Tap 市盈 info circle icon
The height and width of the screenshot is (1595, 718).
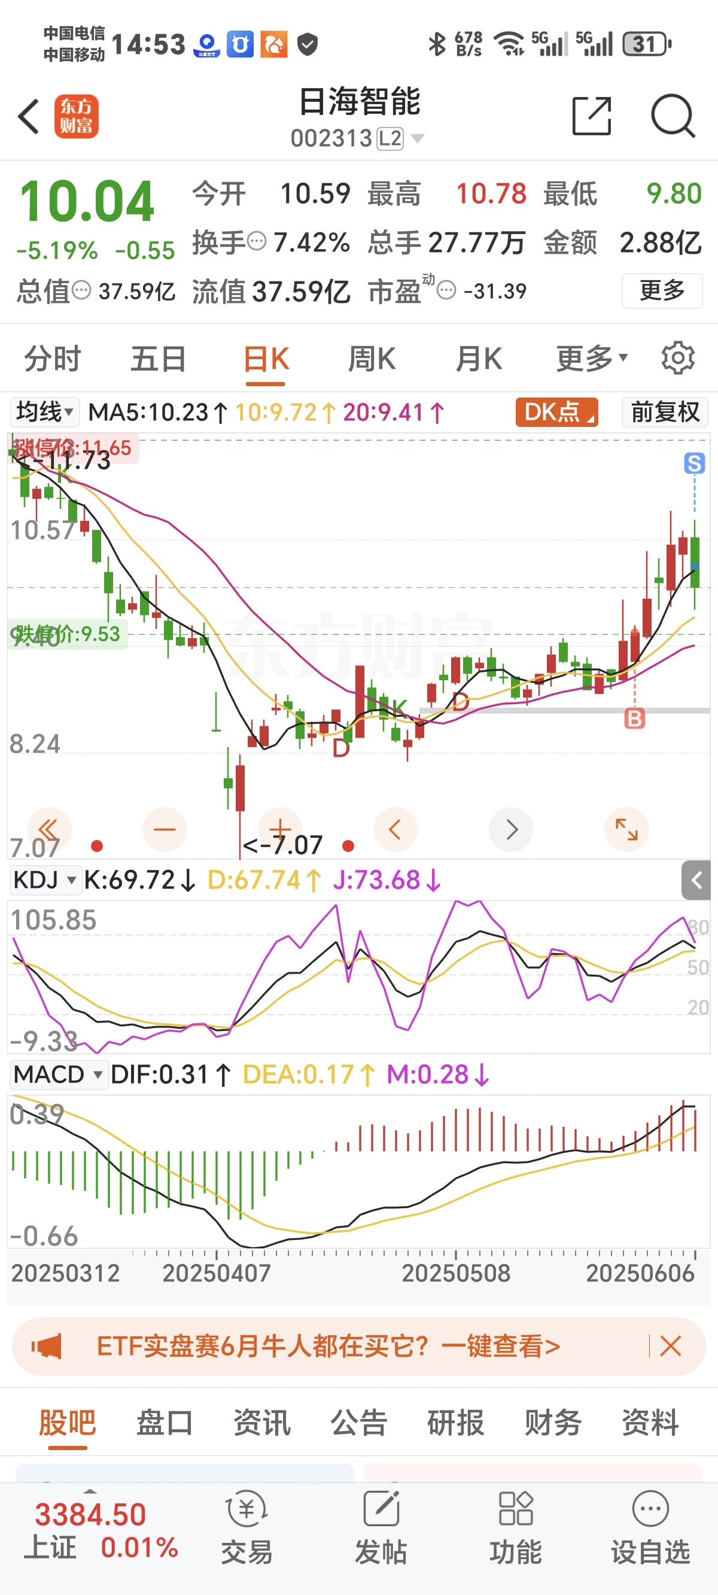(x=446, y=289)
